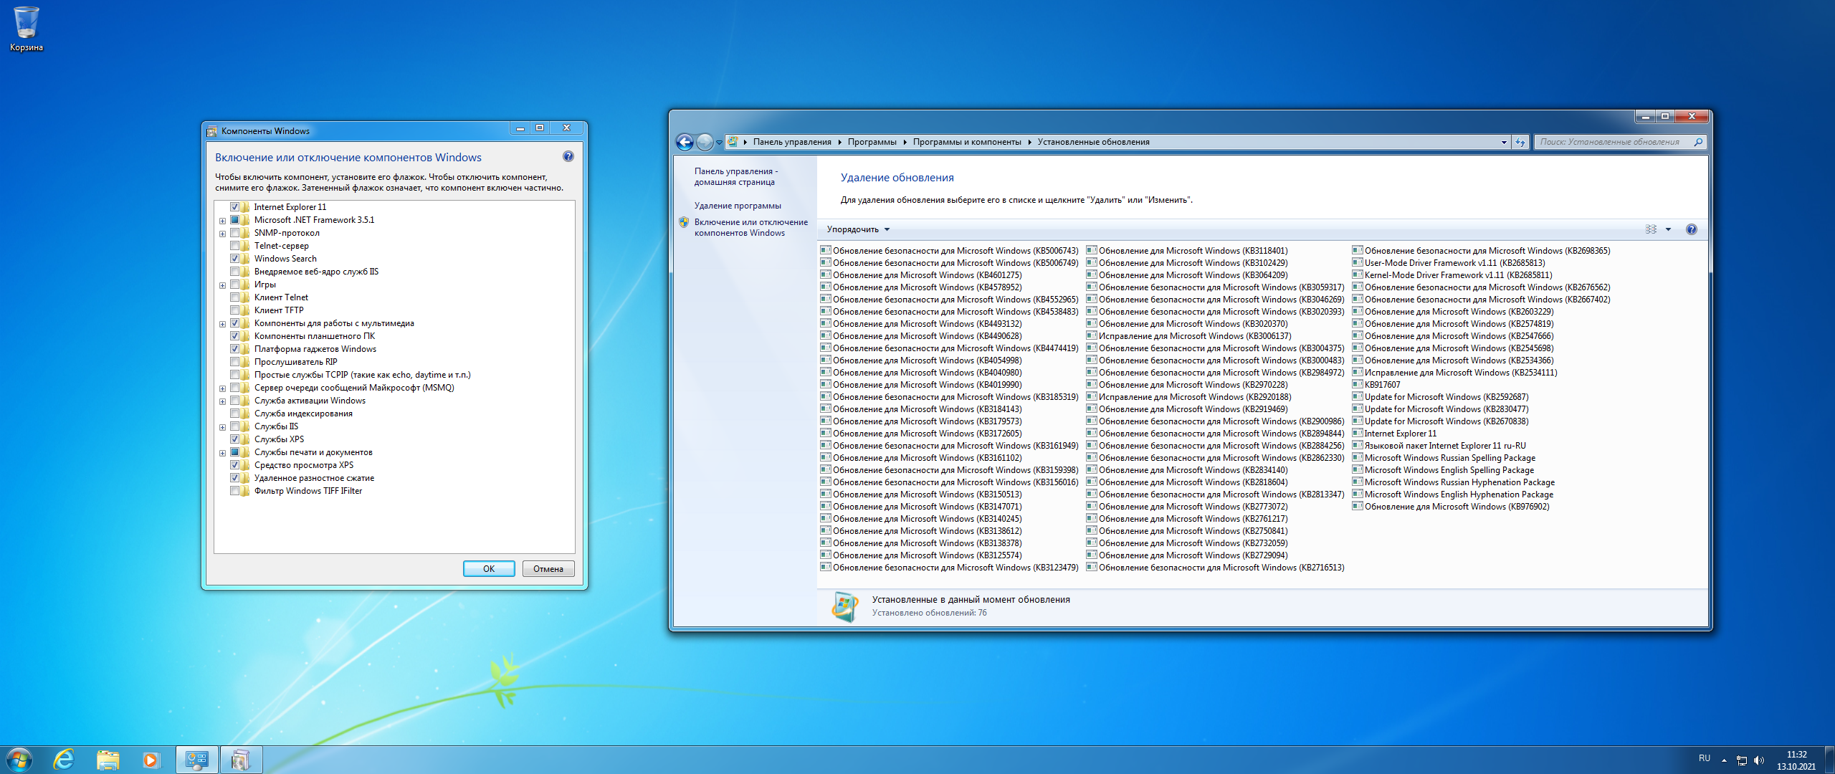Uncheck the Windows Search checkbox
Screen dimensions: 1835x774
click(x=234, y=259)
